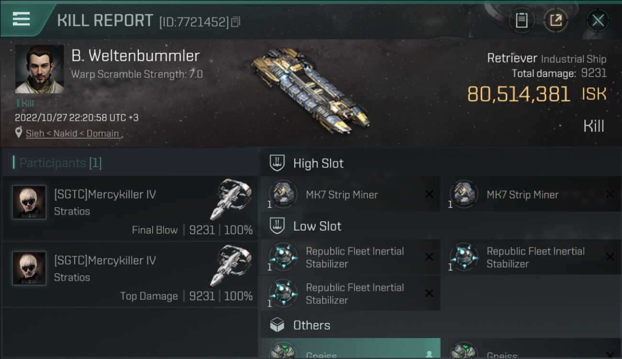Close the kill report window
The width and height of the screenshot is (622, 359).
(598, 20)
